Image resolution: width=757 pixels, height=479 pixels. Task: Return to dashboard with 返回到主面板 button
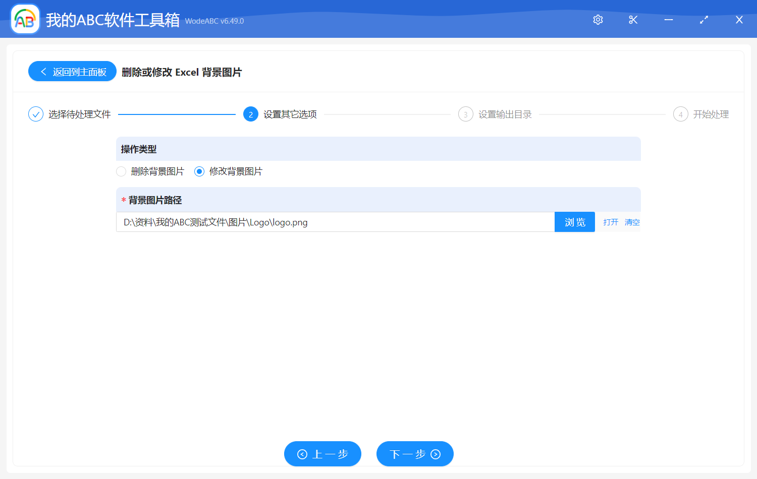pyautogui.click(x=72, y=71)
